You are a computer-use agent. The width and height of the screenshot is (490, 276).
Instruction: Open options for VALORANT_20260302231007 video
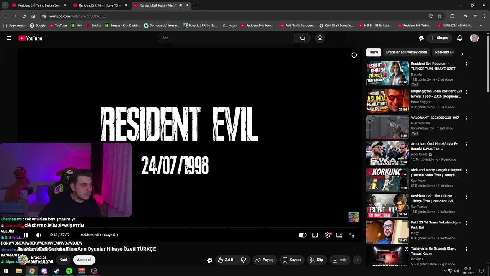coord(466,118)
